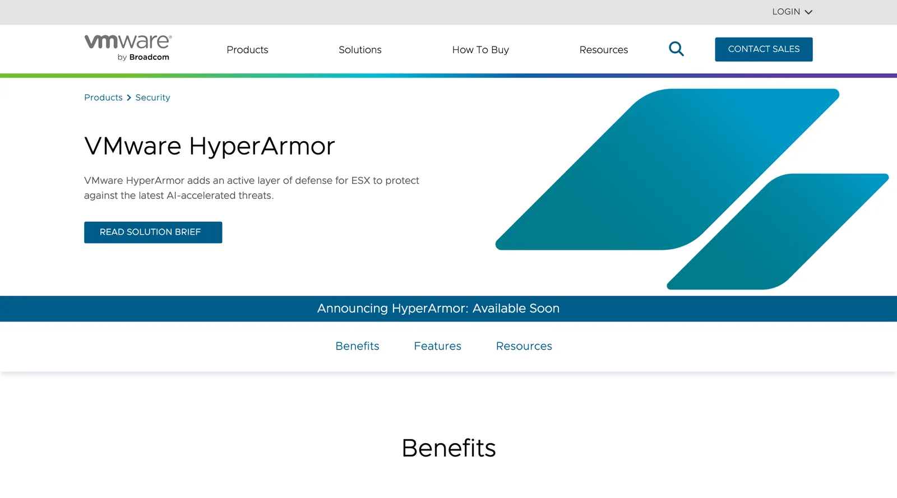This screenshot has height=498, width=897.
Task: Jump to Resources section tab below banner
Action: pyautogui.click(x=524, y=346)
